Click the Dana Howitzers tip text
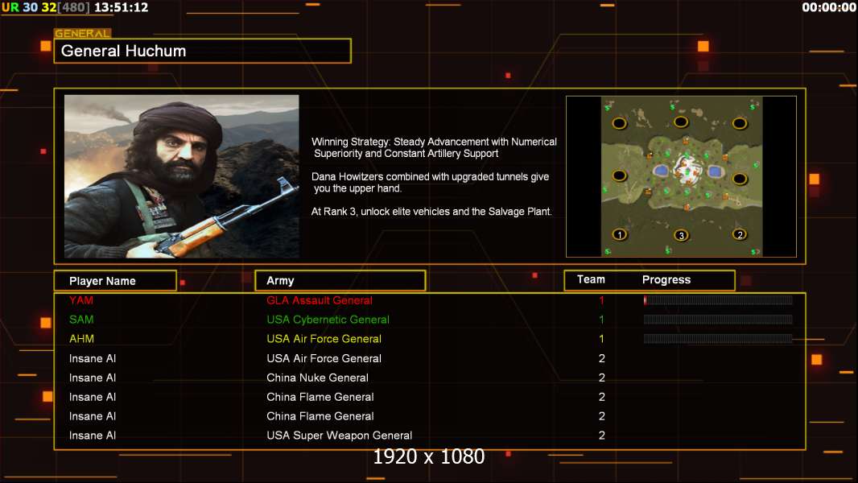Screen dimensions: 858x483 pyautogui.click(x=430, y=182)
